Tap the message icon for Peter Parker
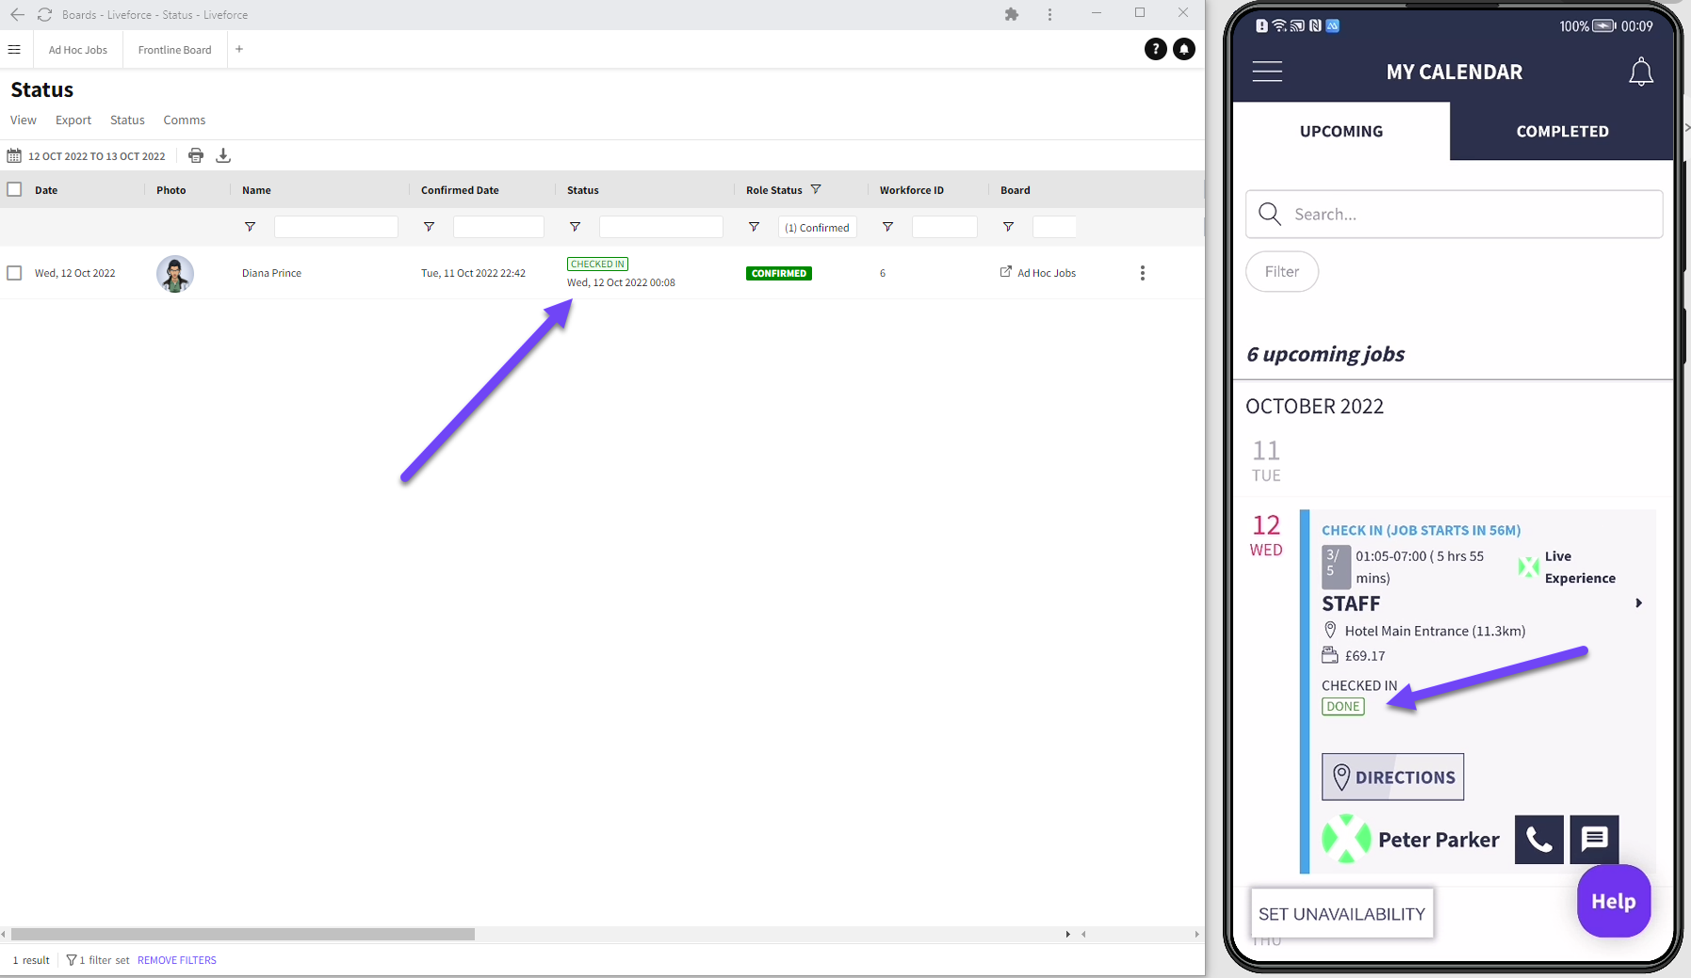The height and width of the screenshot is (978, 1691). click(x=1594, y=839)
